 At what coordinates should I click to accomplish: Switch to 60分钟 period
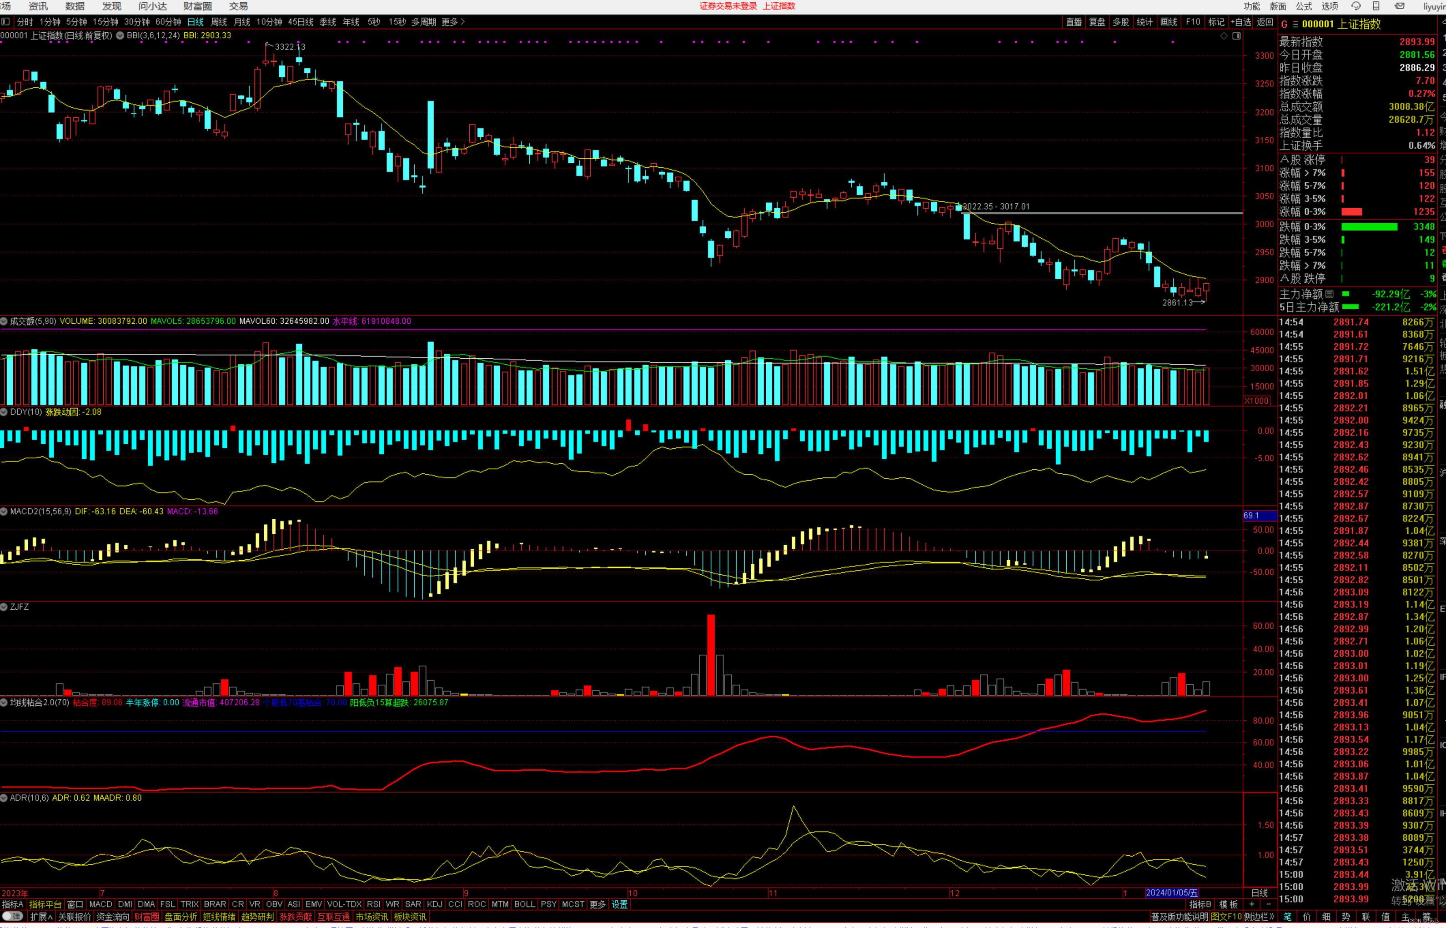(x=168, y=22)
